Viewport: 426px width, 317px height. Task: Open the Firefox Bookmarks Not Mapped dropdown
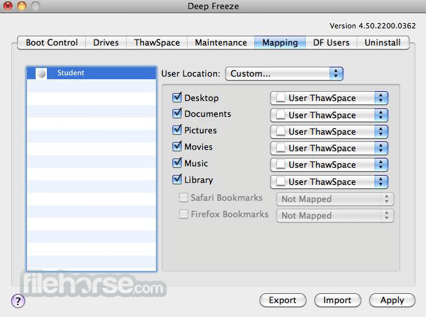[x=335, y=216]
